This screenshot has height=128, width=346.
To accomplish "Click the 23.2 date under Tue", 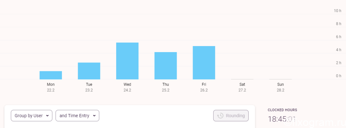I will 89,90.
